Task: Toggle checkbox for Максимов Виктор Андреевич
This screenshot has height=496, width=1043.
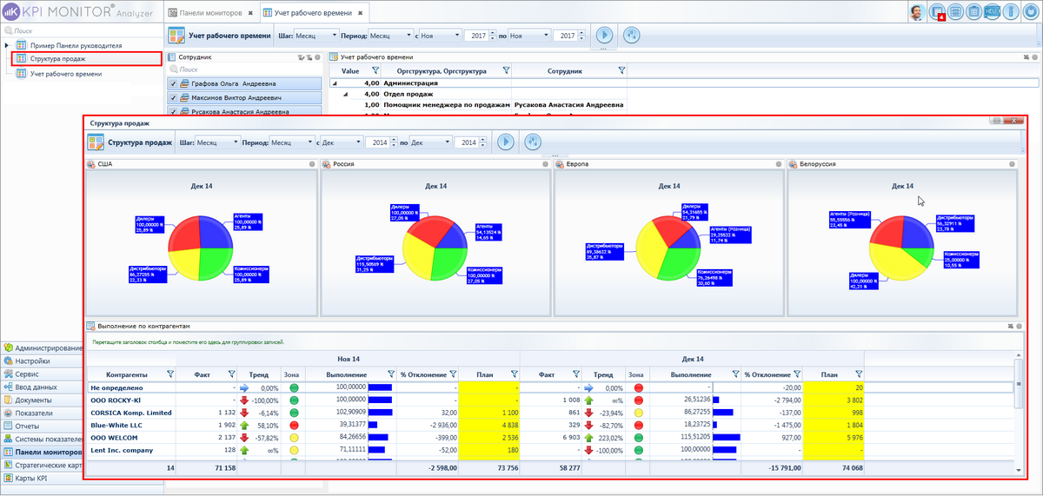Action: pos(175,98)
